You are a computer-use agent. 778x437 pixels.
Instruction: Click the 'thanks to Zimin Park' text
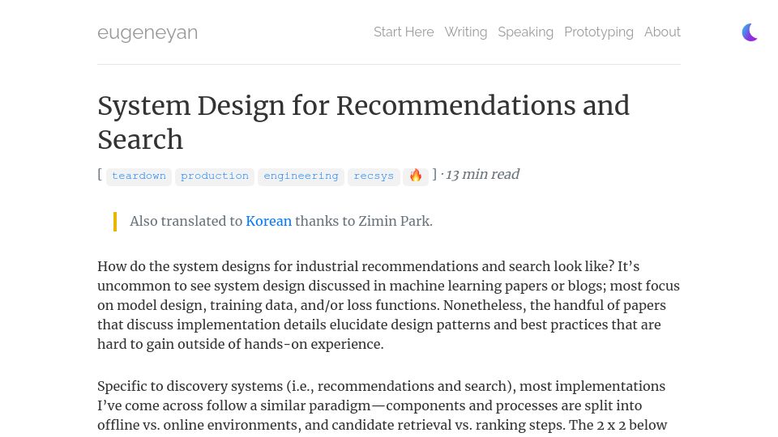tap(364, 221)
